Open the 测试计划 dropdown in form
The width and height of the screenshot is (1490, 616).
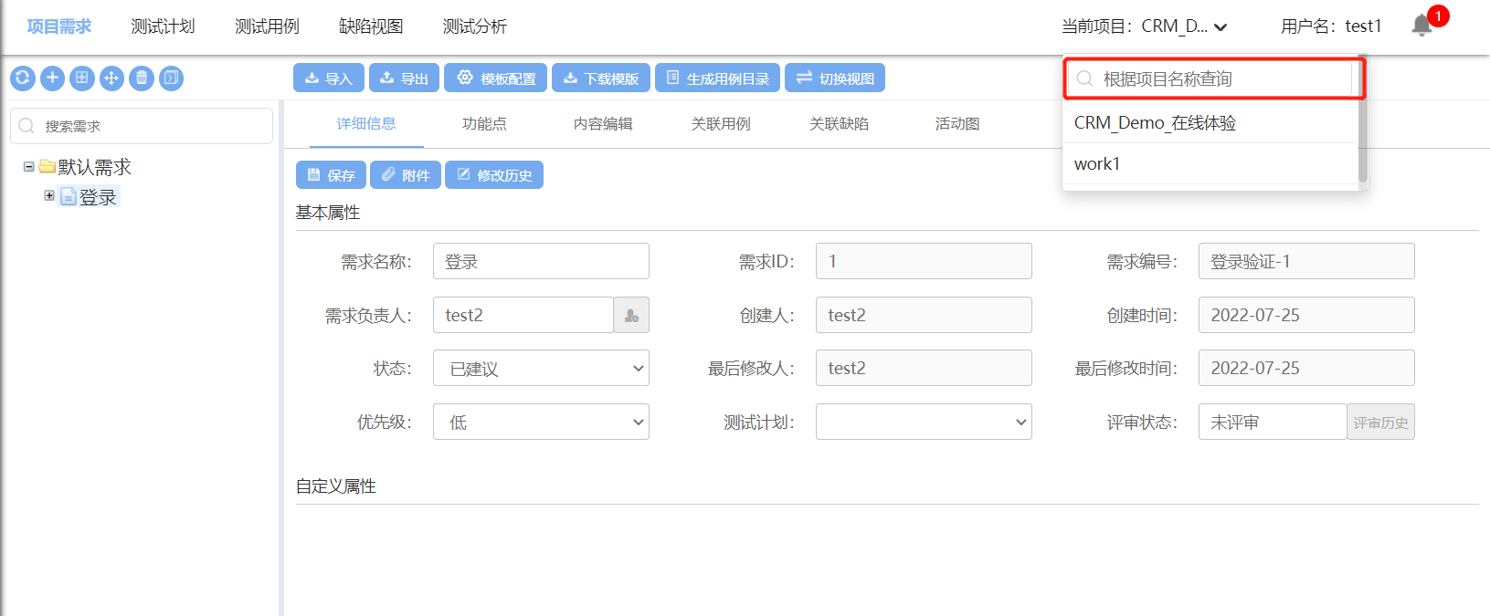tap(924, 423)
